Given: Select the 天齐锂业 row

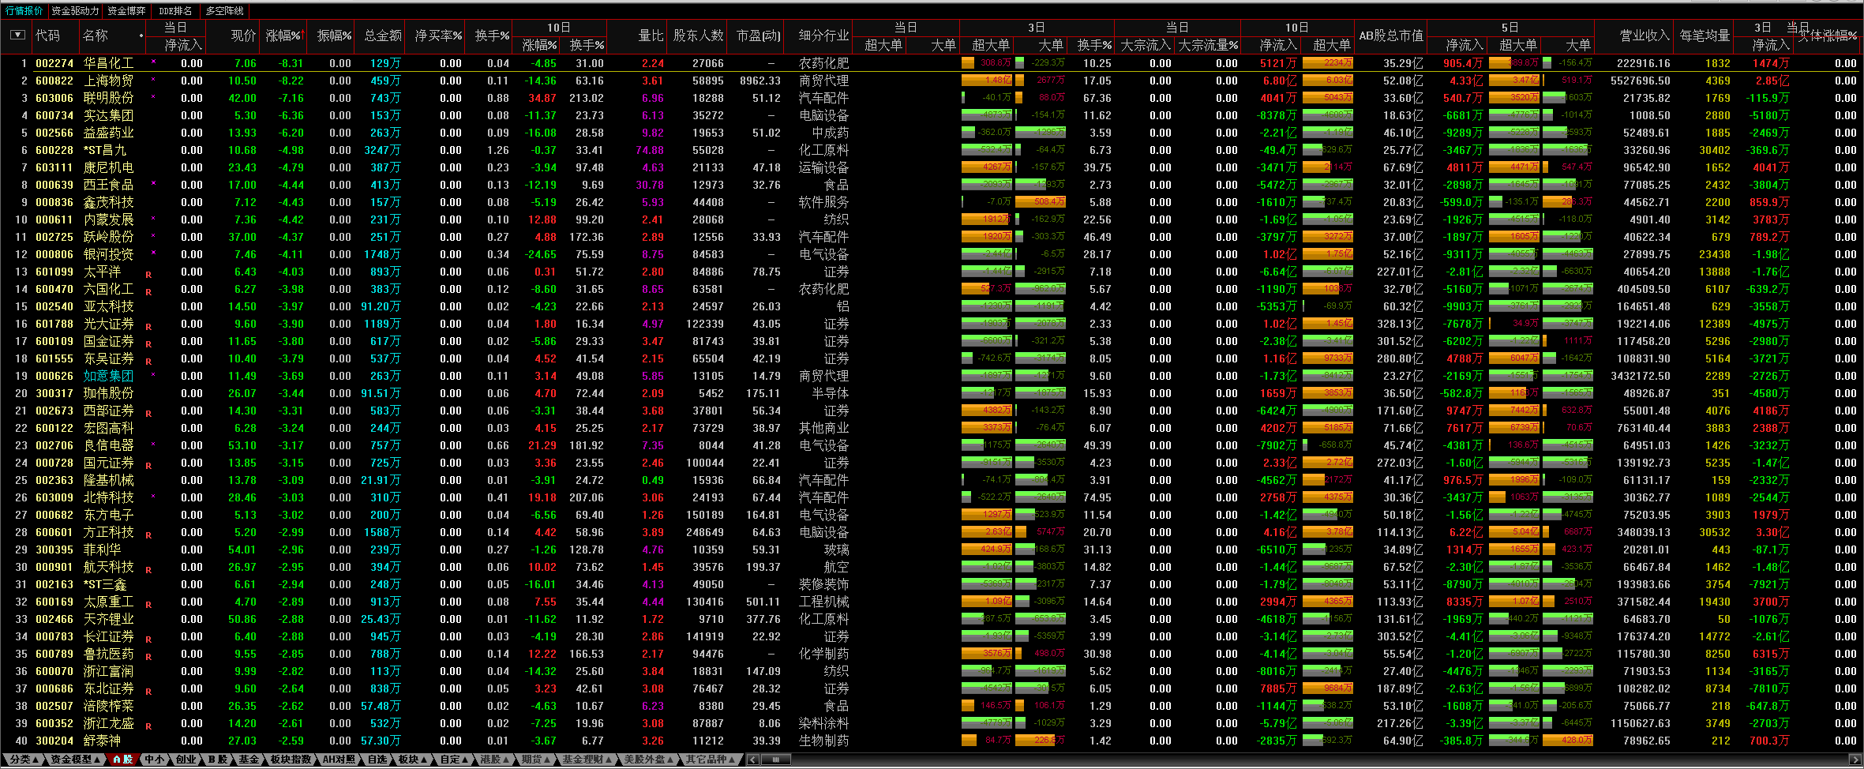Looking at the screenshot, I should (x=932, y=619).
